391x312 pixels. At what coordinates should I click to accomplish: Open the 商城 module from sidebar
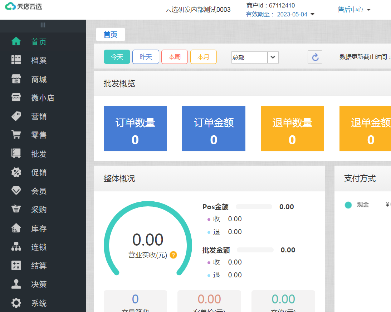click(x=16, y=79)
